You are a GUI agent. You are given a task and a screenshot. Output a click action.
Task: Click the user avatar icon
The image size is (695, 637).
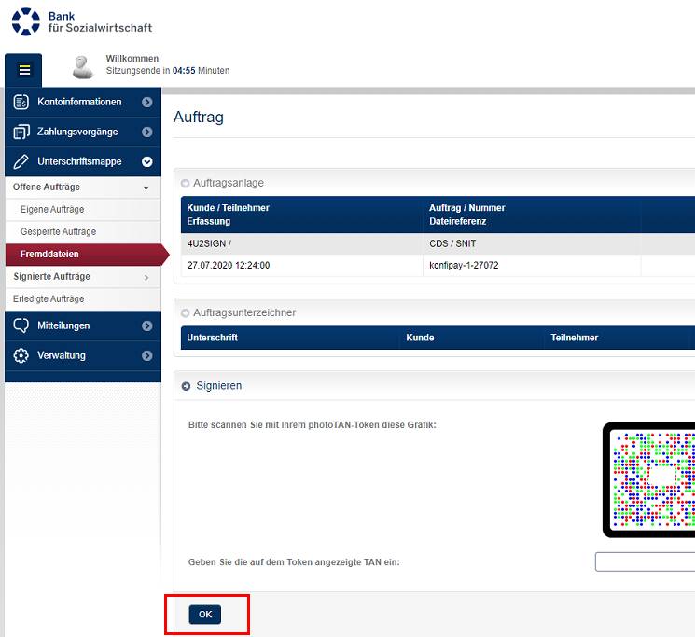pos(82,67)
